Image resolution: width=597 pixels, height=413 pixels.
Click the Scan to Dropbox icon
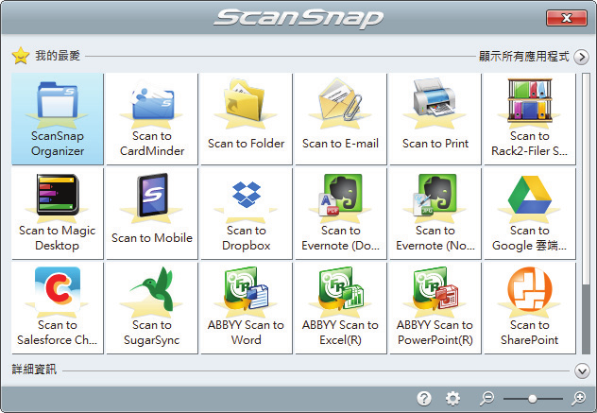tap(246, 213)
